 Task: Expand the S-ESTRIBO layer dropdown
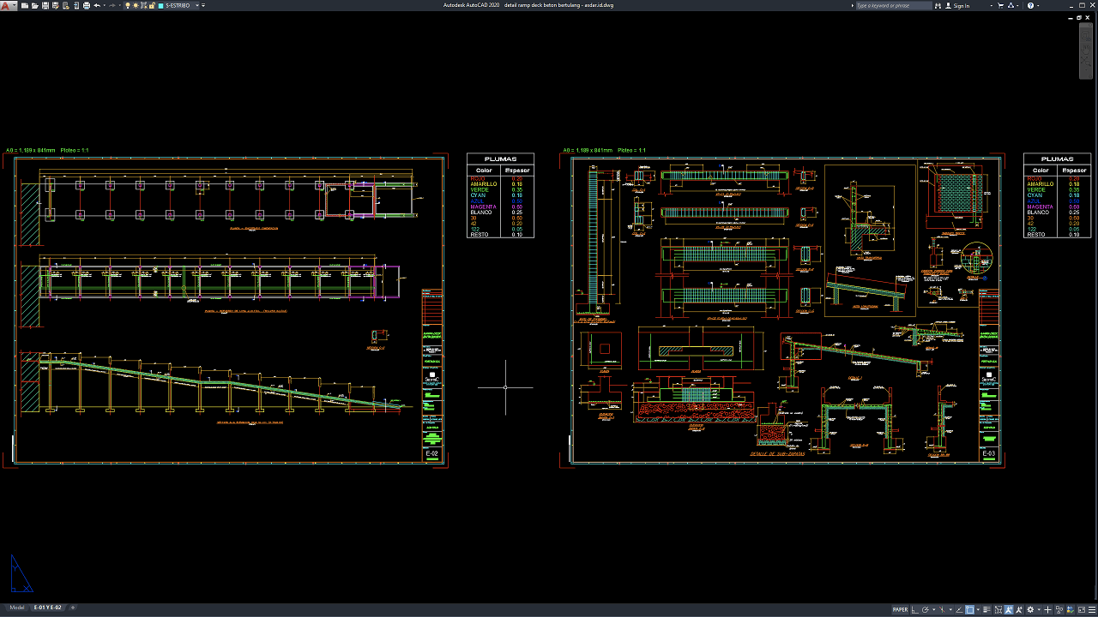pos(196,5)
